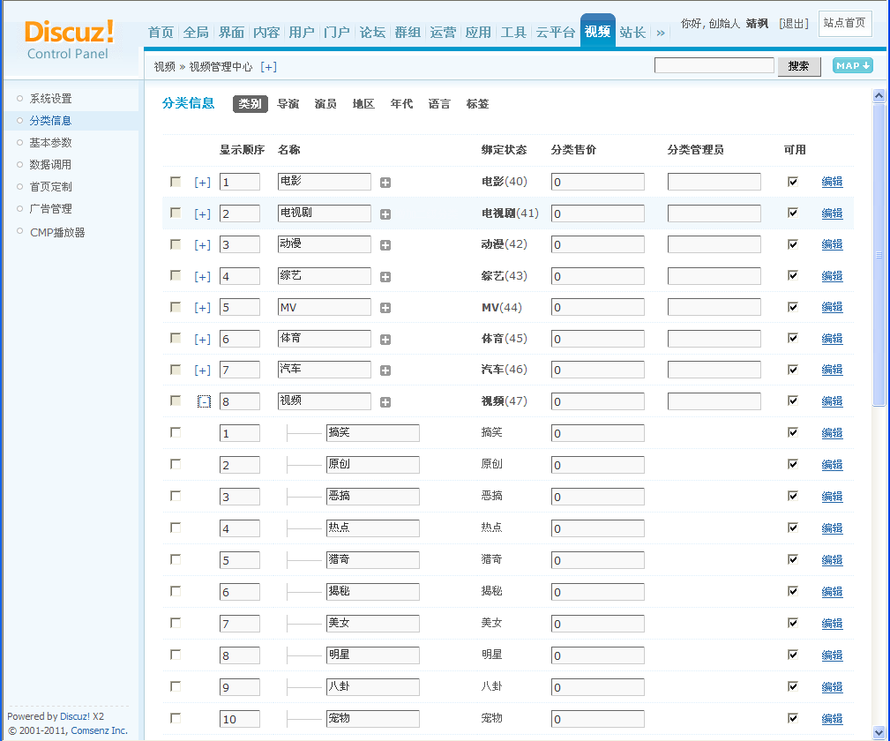Click the plus icon beside 汽车 name field
890x741 pixels.
click(x=385, y=370)
